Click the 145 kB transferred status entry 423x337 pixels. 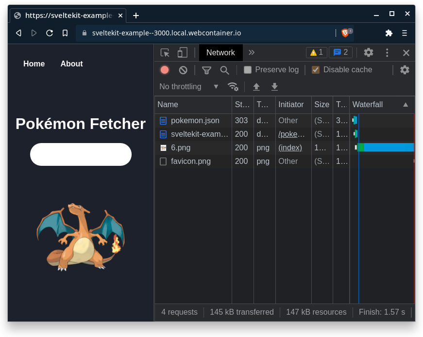pyautogui.click(x=242, y=312)
